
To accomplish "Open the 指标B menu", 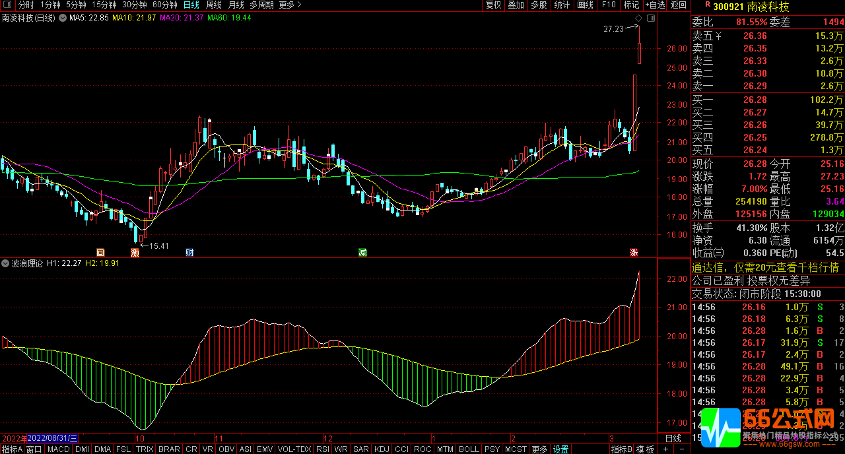I will [x=622, y=449].
